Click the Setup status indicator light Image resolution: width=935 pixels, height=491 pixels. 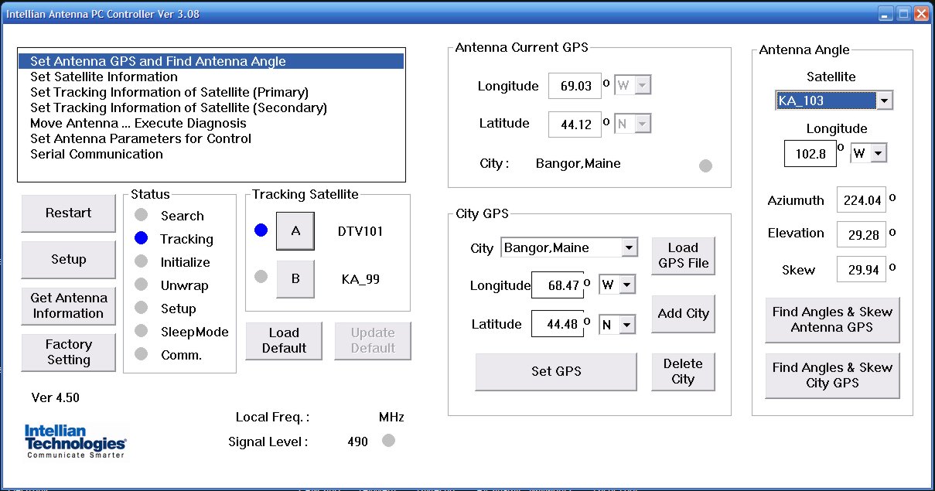141,308
